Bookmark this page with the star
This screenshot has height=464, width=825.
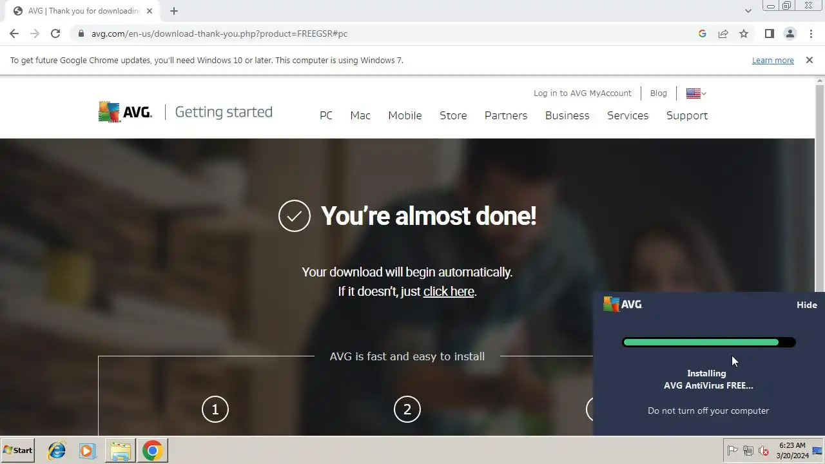click(x=744, y=34)
